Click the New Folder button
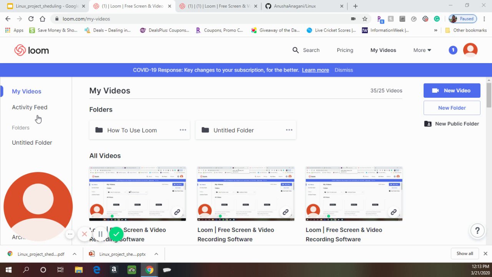492x277 pixels. pos(452,108)
